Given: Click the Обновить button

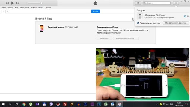Looking at the screenshot, I should tap(104, 38).
